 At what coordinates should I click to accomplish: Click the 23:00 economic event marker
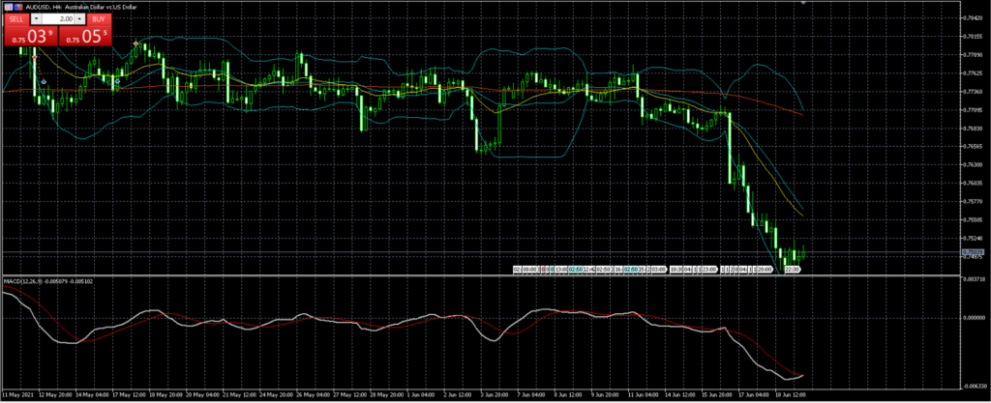(x=707, y=270)
